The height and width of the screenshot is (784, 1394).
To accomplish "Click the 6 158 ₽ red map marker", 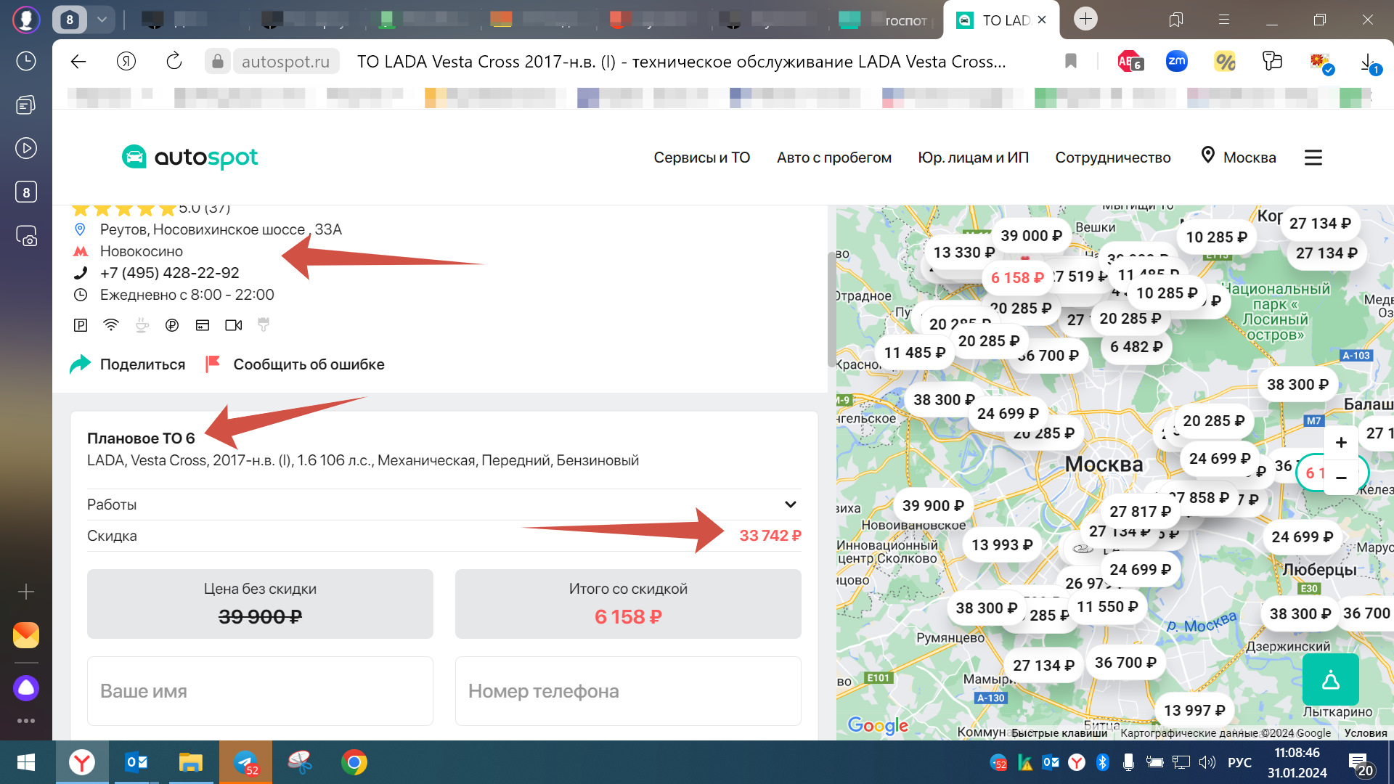I will coord(1017,277).
